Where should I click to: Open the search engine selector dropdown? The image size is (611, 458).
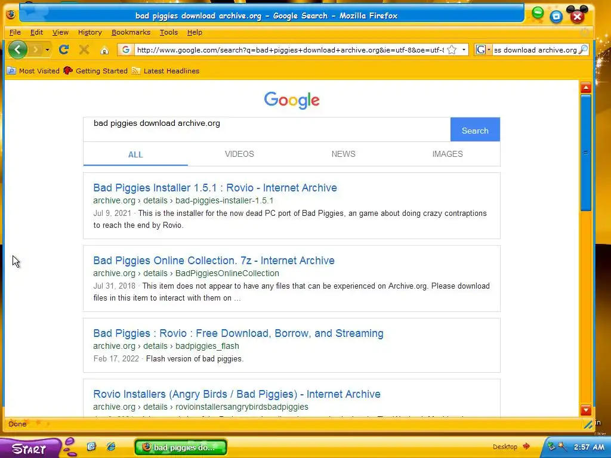(483, 50)
